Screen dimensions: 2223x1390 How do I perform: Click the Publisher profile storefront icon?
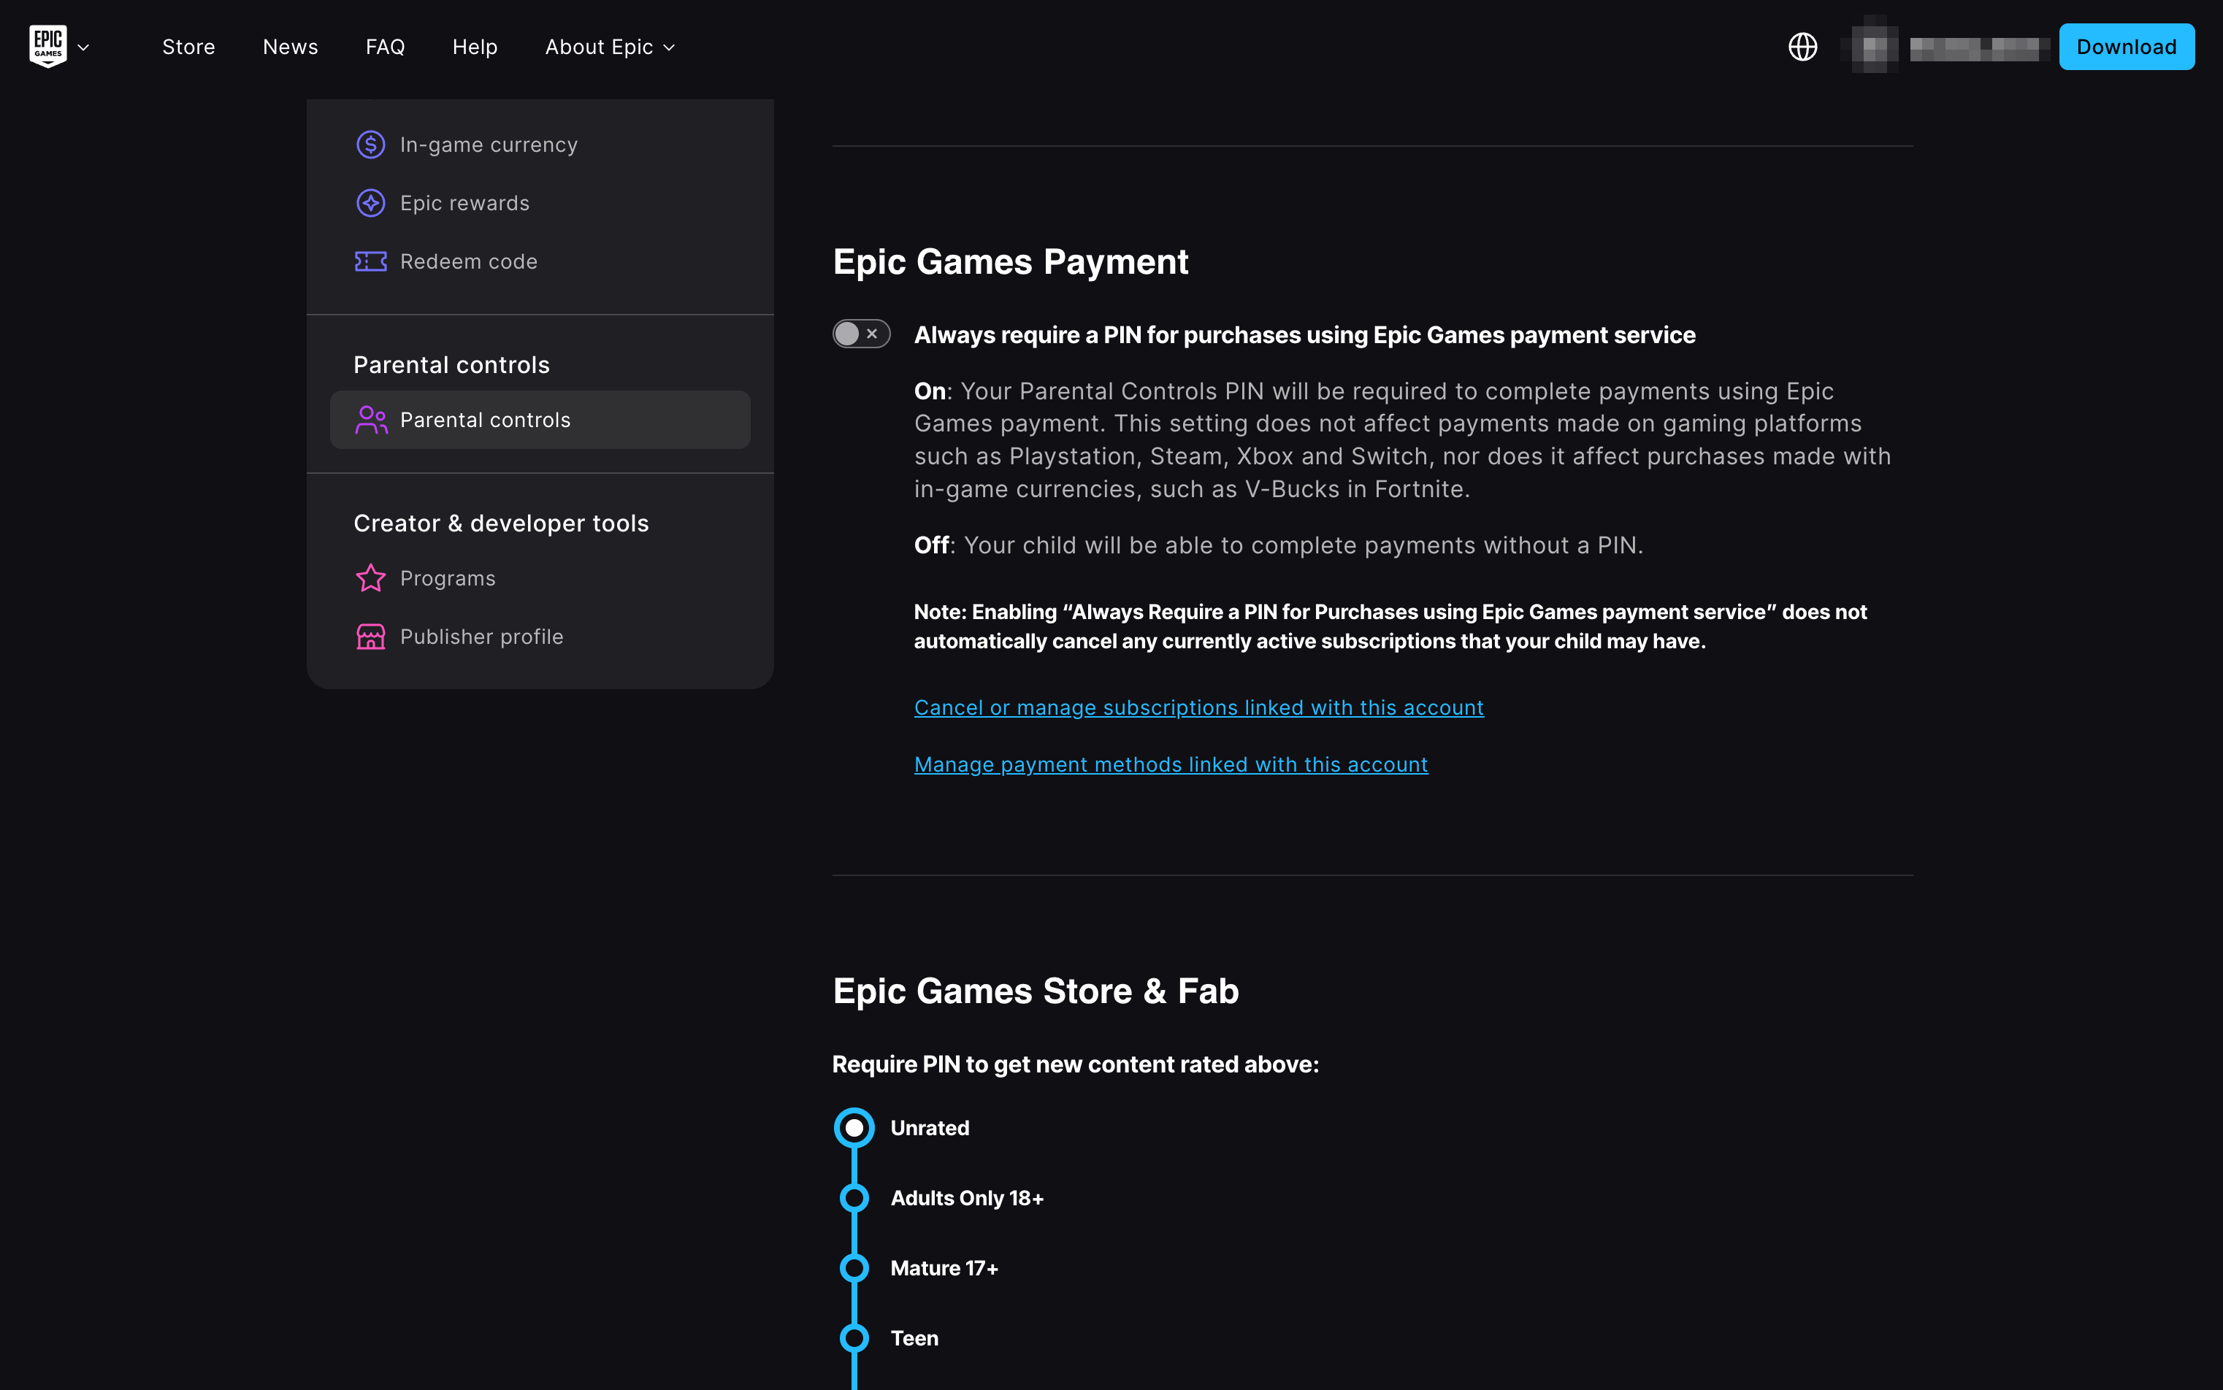pyautogui.click(x=370, y=636)
